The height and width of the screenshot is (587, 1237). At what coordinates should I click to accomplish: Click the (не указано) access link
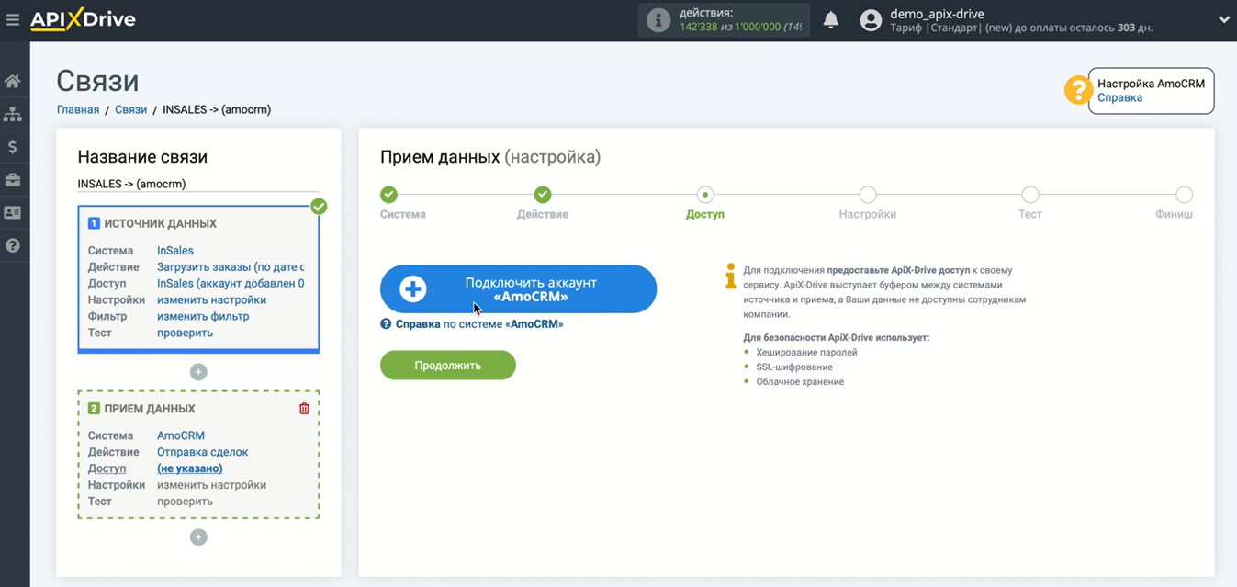pyautogui.click(x=190, y=468)
